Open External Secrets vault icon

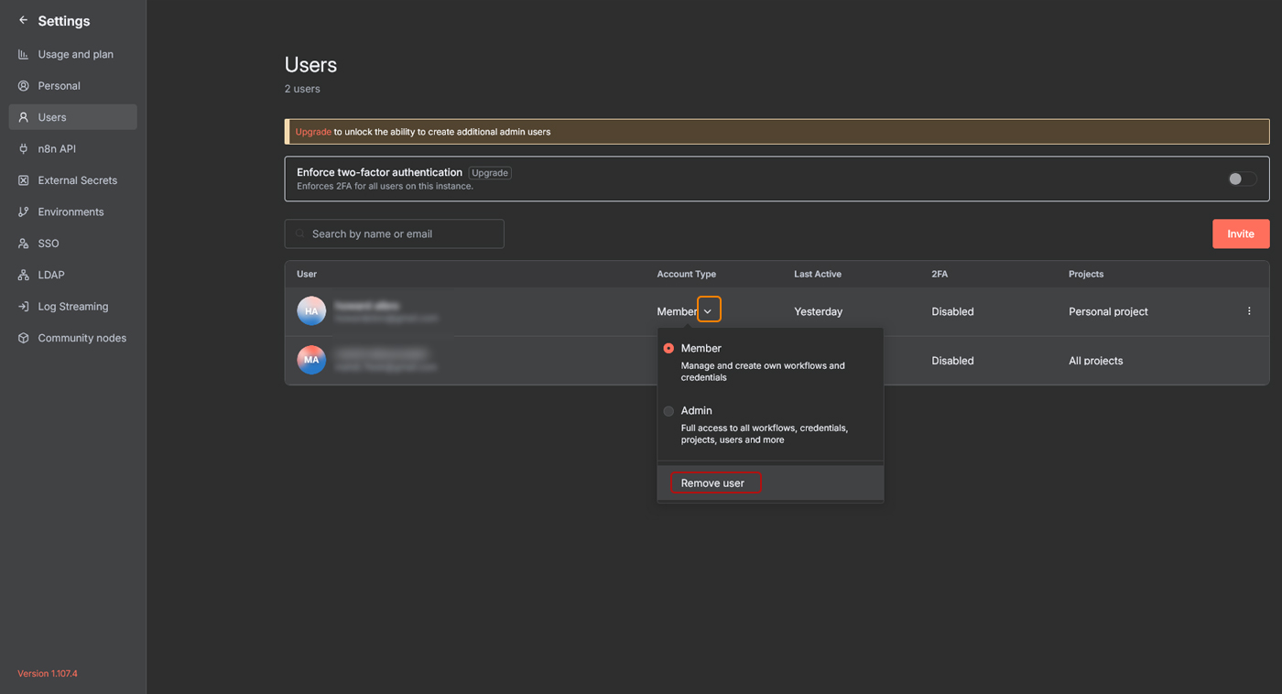23,180
